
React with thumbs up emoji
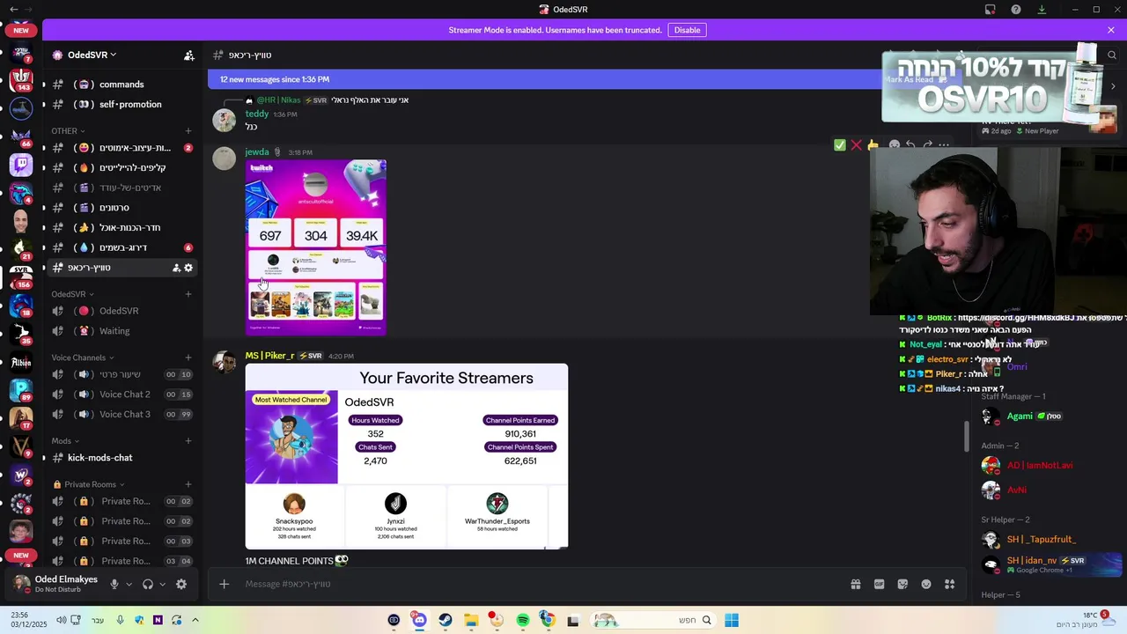[873, 144]
